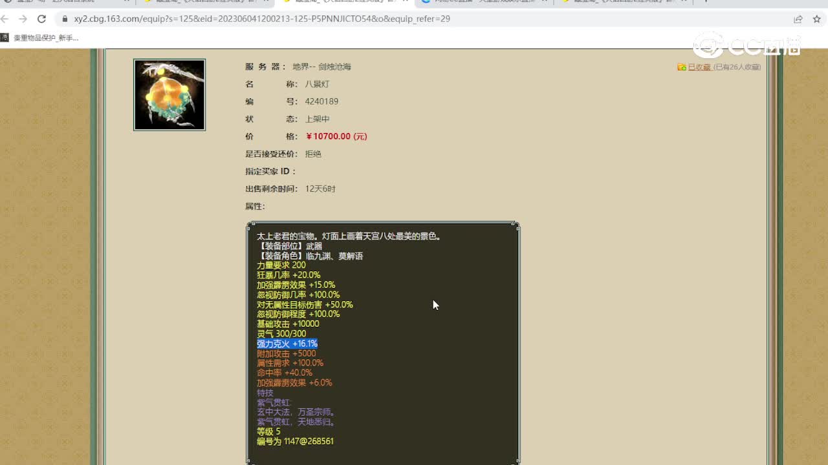
Task: Click the 【装备部位】武器 line
Action: coord(289,246)
